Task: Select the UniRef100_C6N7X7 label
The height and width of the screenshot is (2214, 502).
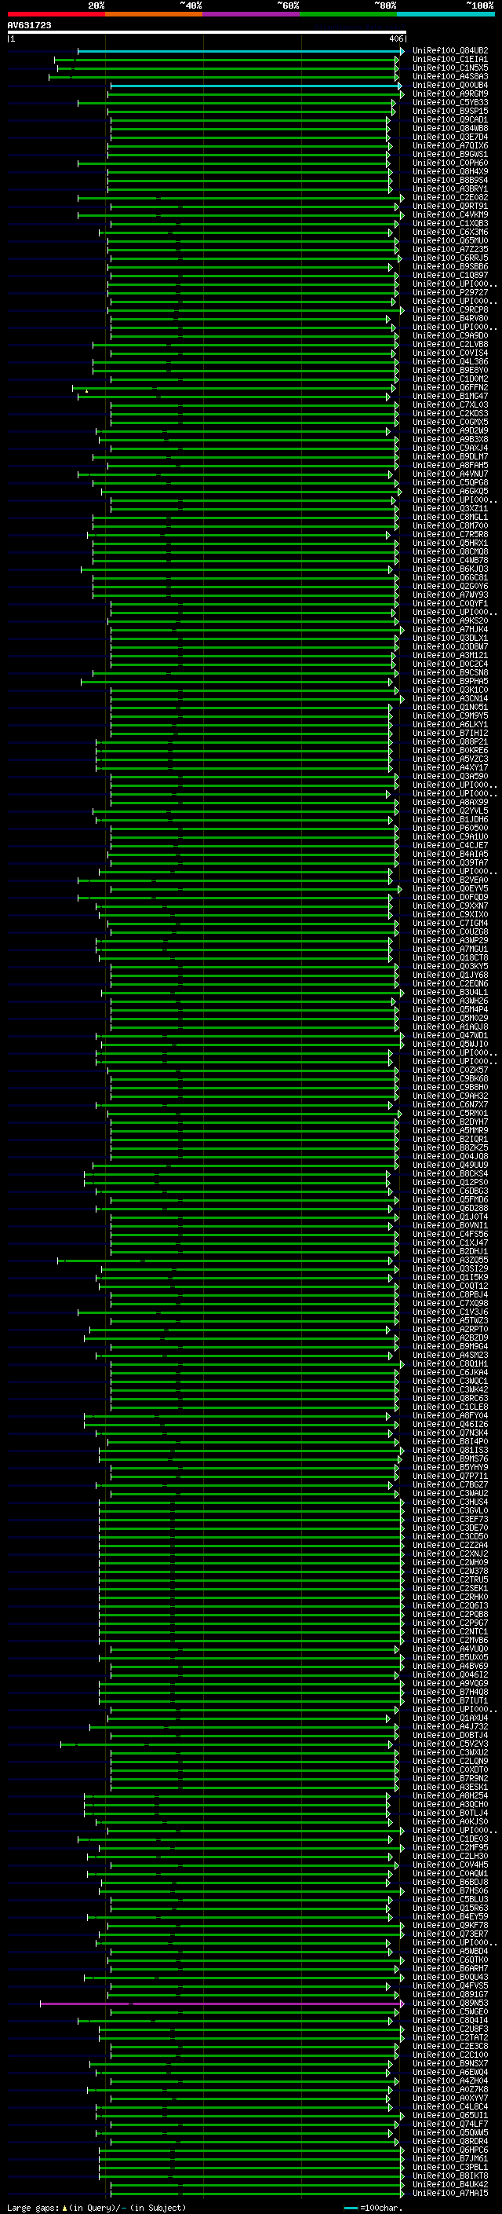Action: coord(450,1104)
